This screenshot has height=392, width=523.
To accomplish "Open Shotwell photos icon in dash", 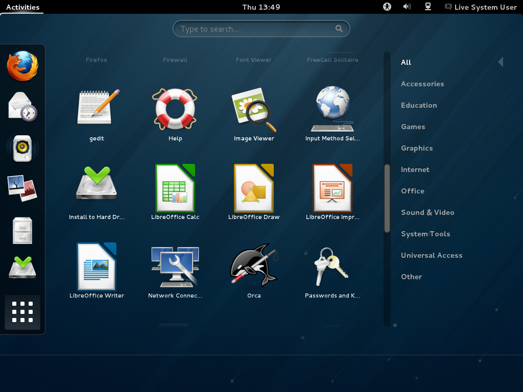I will click(x=22, y=188).
